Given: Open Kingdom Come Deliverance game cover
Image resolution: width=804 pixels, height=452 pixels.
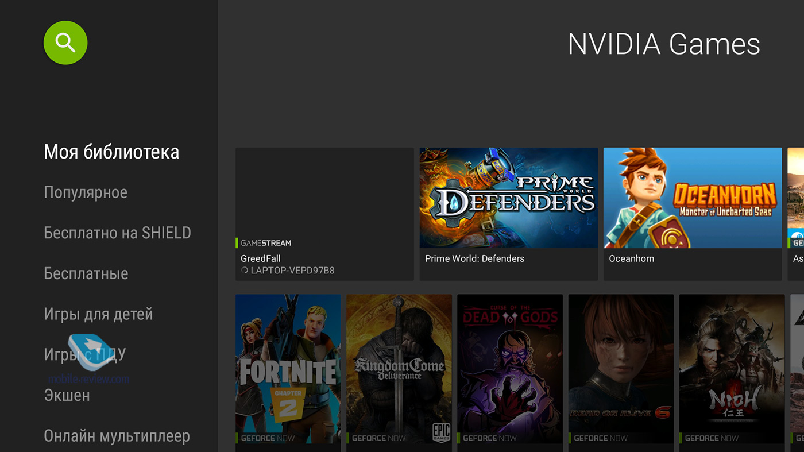Looking at the screenshot, I should tap(399, 368).
